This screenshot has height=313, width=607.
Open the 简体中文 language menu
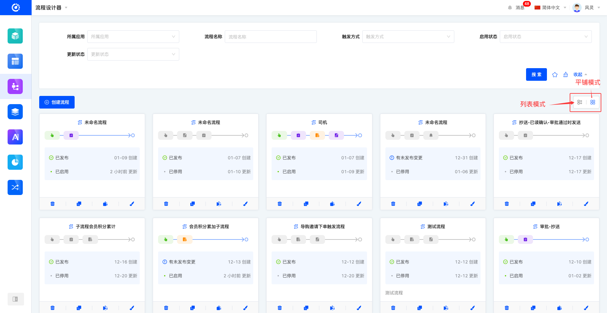click(550, 8)
